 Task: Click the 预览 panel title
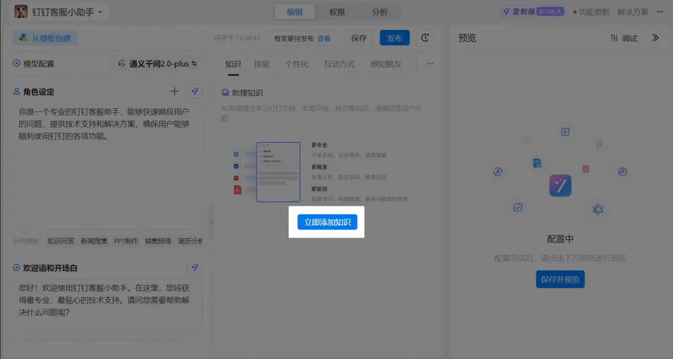(467, 38)
